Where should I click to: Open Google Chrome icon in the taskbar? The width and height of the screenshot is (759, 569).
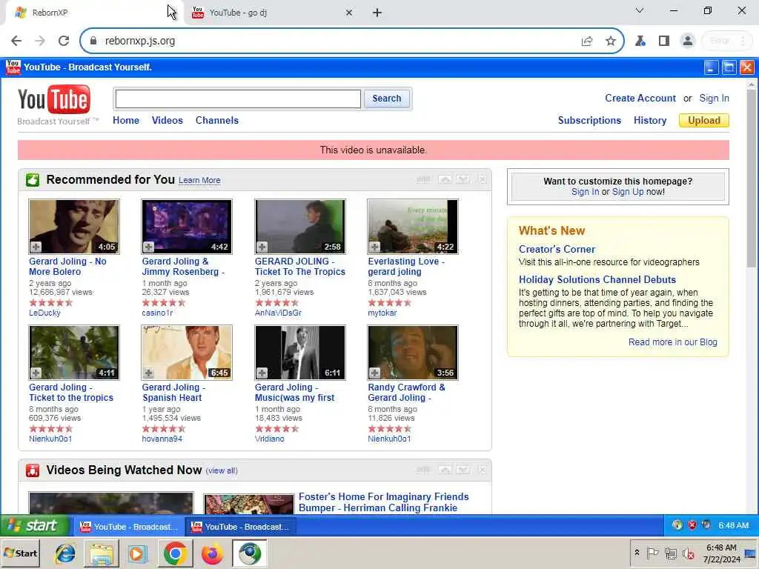tap(175, 553)
